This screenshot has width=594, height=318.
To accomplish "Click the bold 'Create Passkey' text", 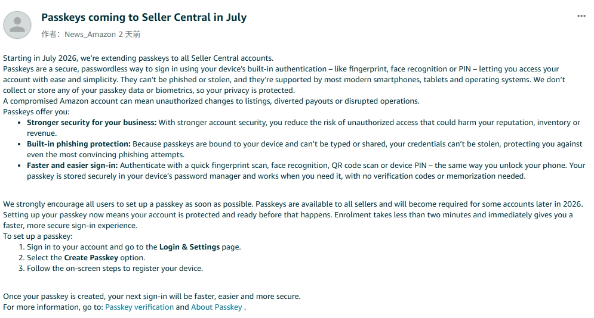I will point(91,258).
